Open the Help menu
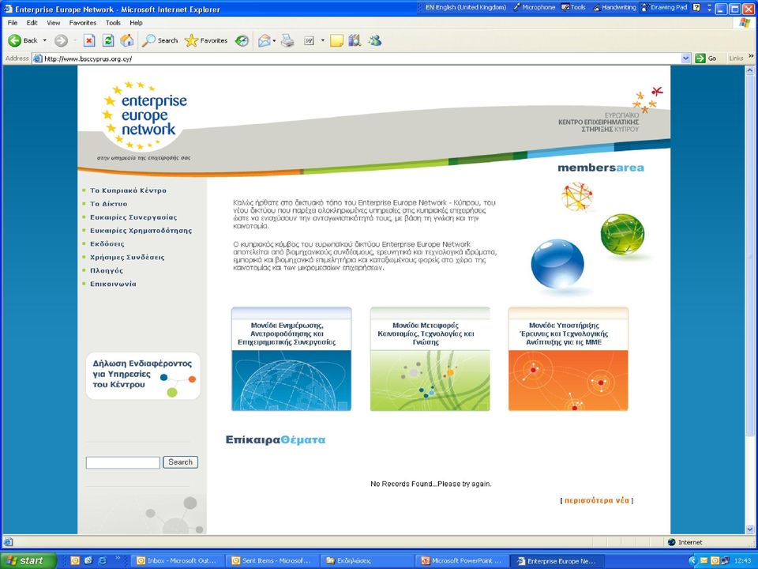 pos(137,23)
